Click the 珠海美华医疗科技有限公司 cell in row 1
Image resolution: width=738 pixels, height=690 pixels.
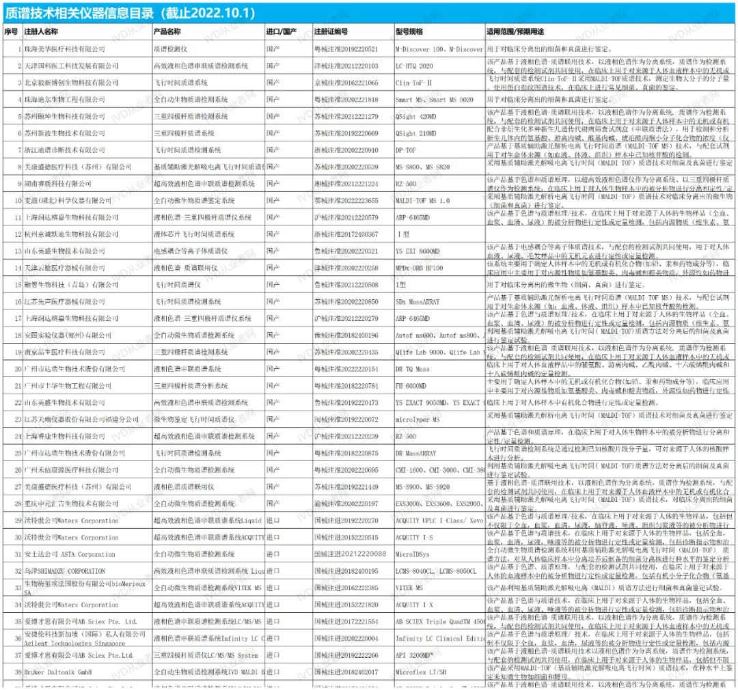coord(64,49)
